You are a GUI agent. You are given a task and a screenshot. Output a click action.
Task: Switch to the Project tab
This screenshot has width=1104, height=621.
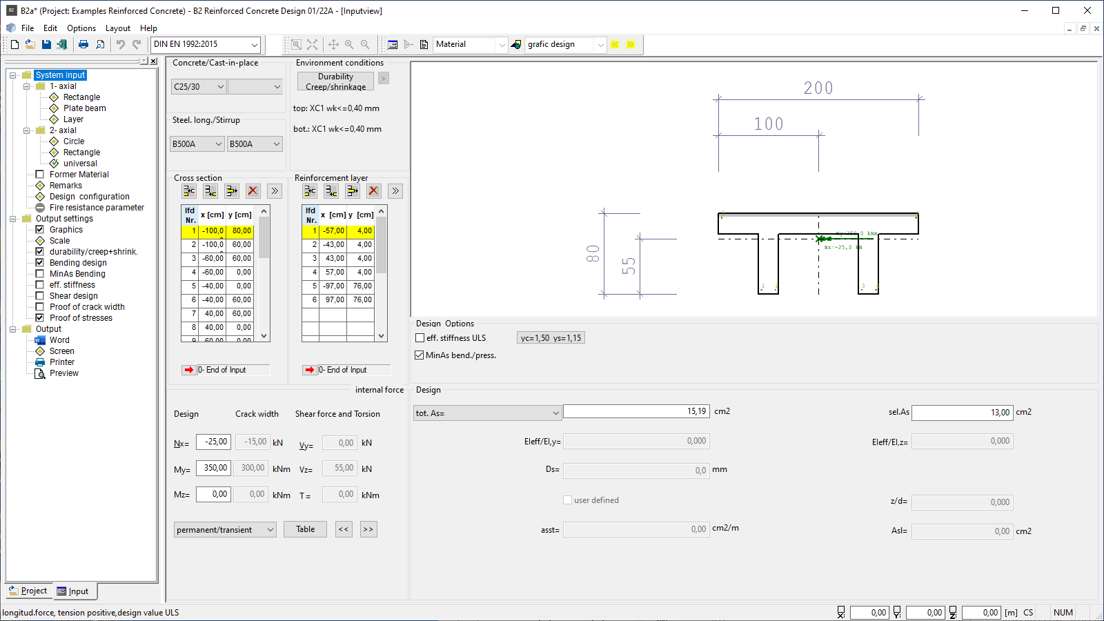pos(28,591)
